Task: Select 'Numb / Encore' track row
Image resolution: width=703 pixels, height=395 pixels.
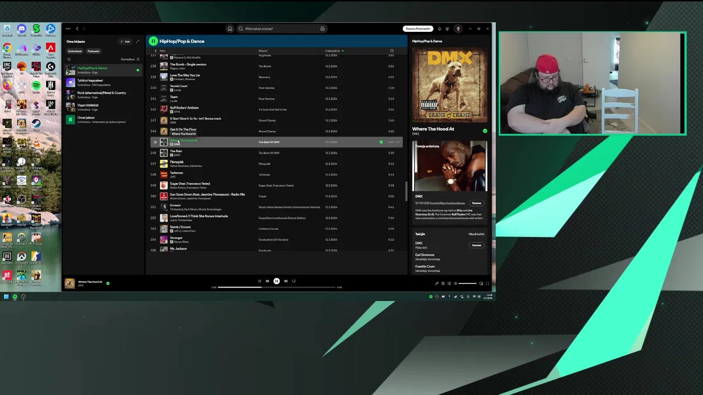Action: coord(277,229)
